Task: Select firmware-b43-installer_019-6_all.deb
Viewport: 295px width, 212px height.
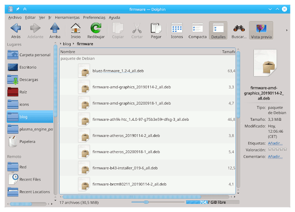Action: 147,168
